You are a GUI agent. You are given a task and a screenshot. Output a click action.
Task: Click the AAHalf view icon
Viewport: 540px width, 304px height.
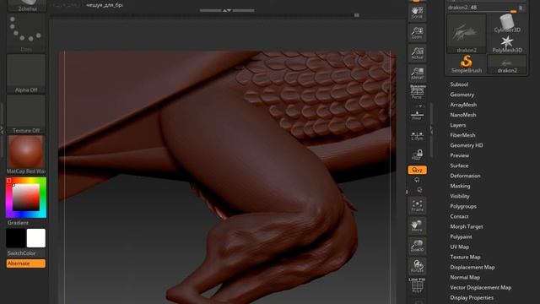[417, 73]
